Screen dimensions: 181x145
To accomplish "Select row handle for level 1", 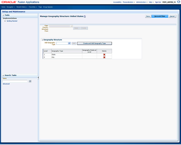I will pyautogui.click(x=43, y=55).
